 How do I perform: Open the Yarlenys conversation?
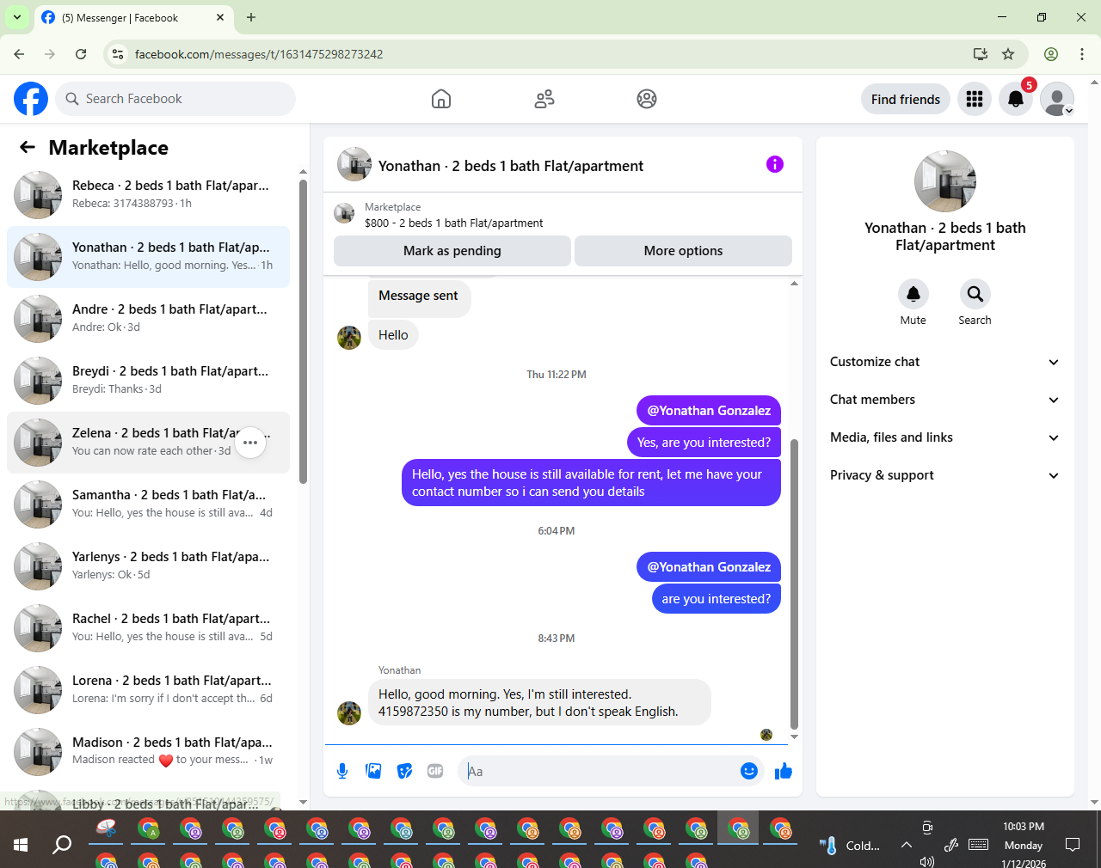[x=148, y=566]
